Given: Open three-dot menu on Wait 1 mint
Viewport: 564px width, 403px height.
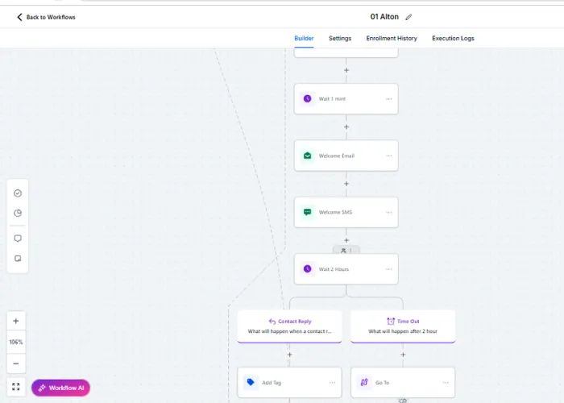Looking at the screenshot, I should tap(389, 99).
